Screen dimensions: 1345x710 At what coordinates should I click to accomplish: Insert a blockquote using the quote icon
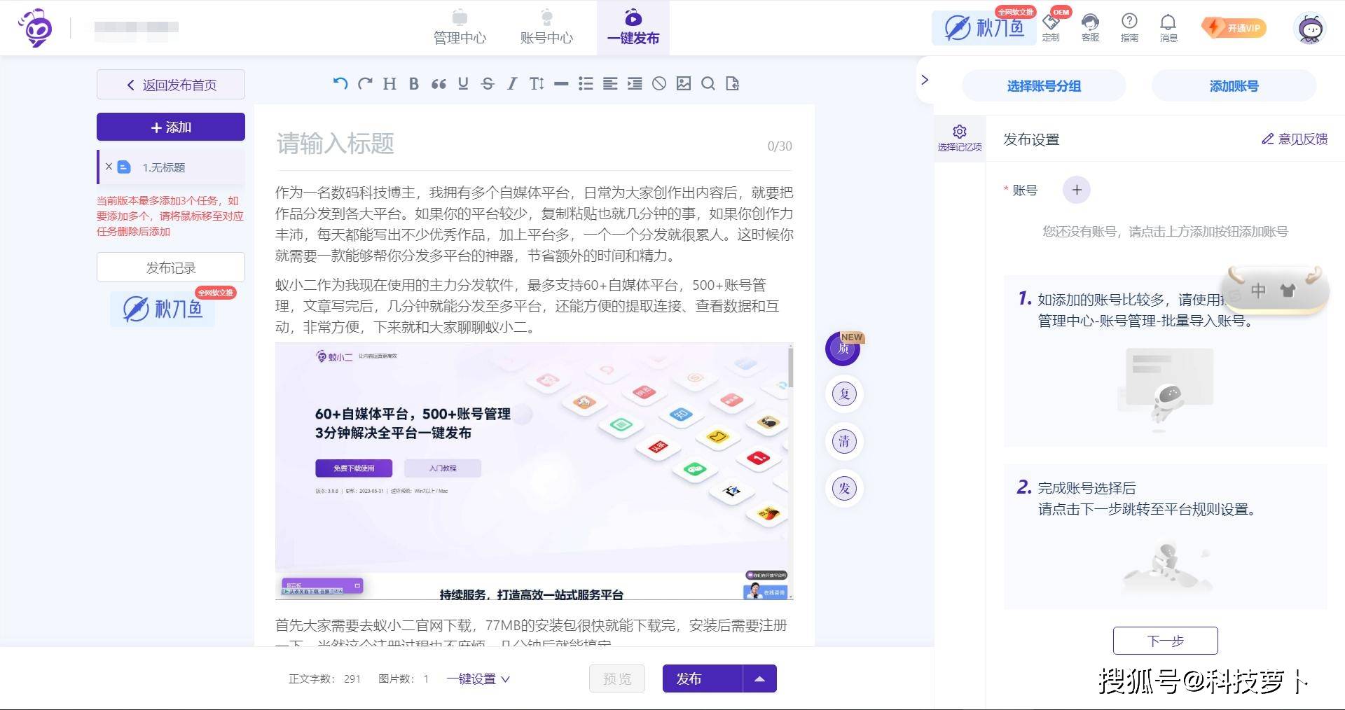(x=439, y=84)
